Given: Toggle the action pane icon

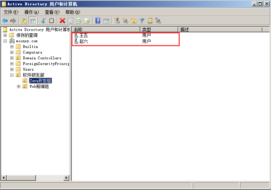Looking at the screenshot, I should pos(106,21).
